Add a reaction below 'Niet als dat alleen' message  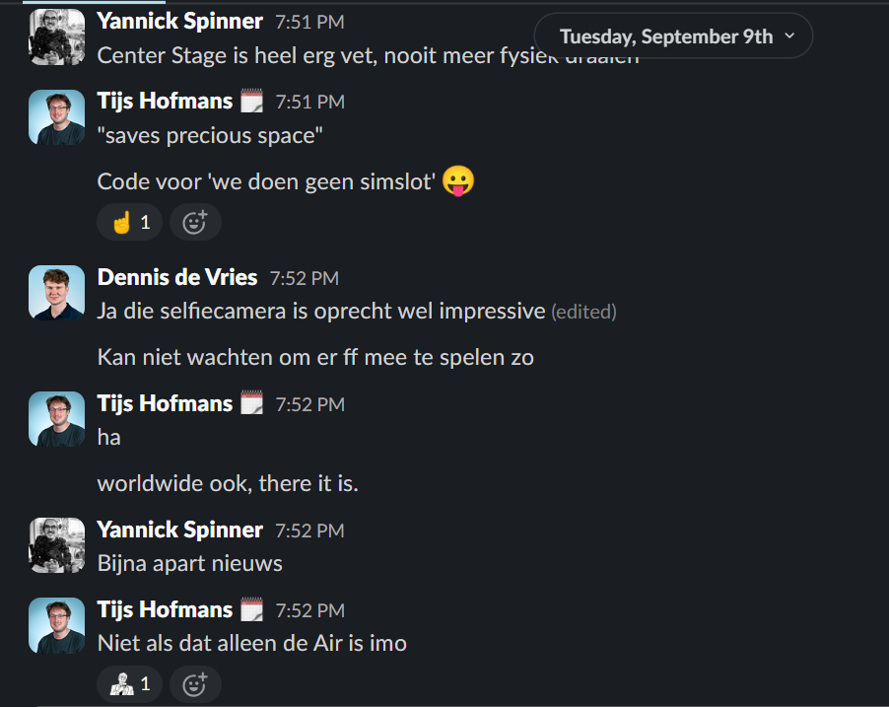click(195, 683)
